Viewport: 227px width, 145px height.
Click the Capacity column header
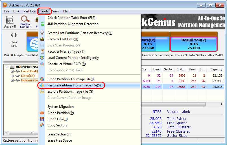[216, 69]
